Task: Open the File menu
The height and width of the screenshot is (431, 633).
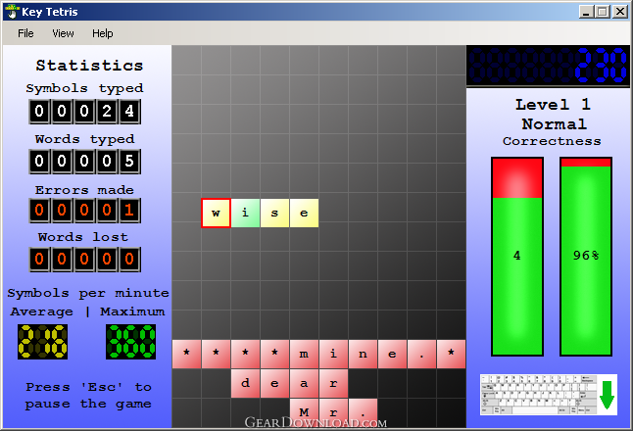Action: click(25, 33)
